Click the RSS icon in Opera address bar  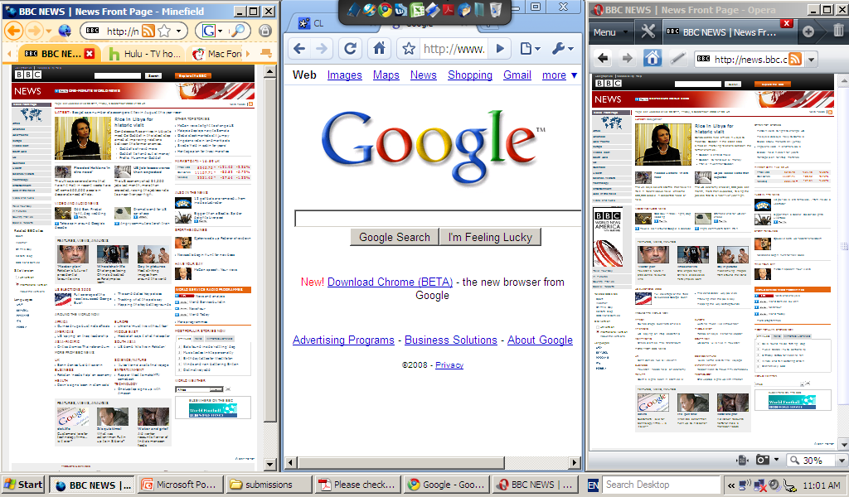click(x=795, y=59)
